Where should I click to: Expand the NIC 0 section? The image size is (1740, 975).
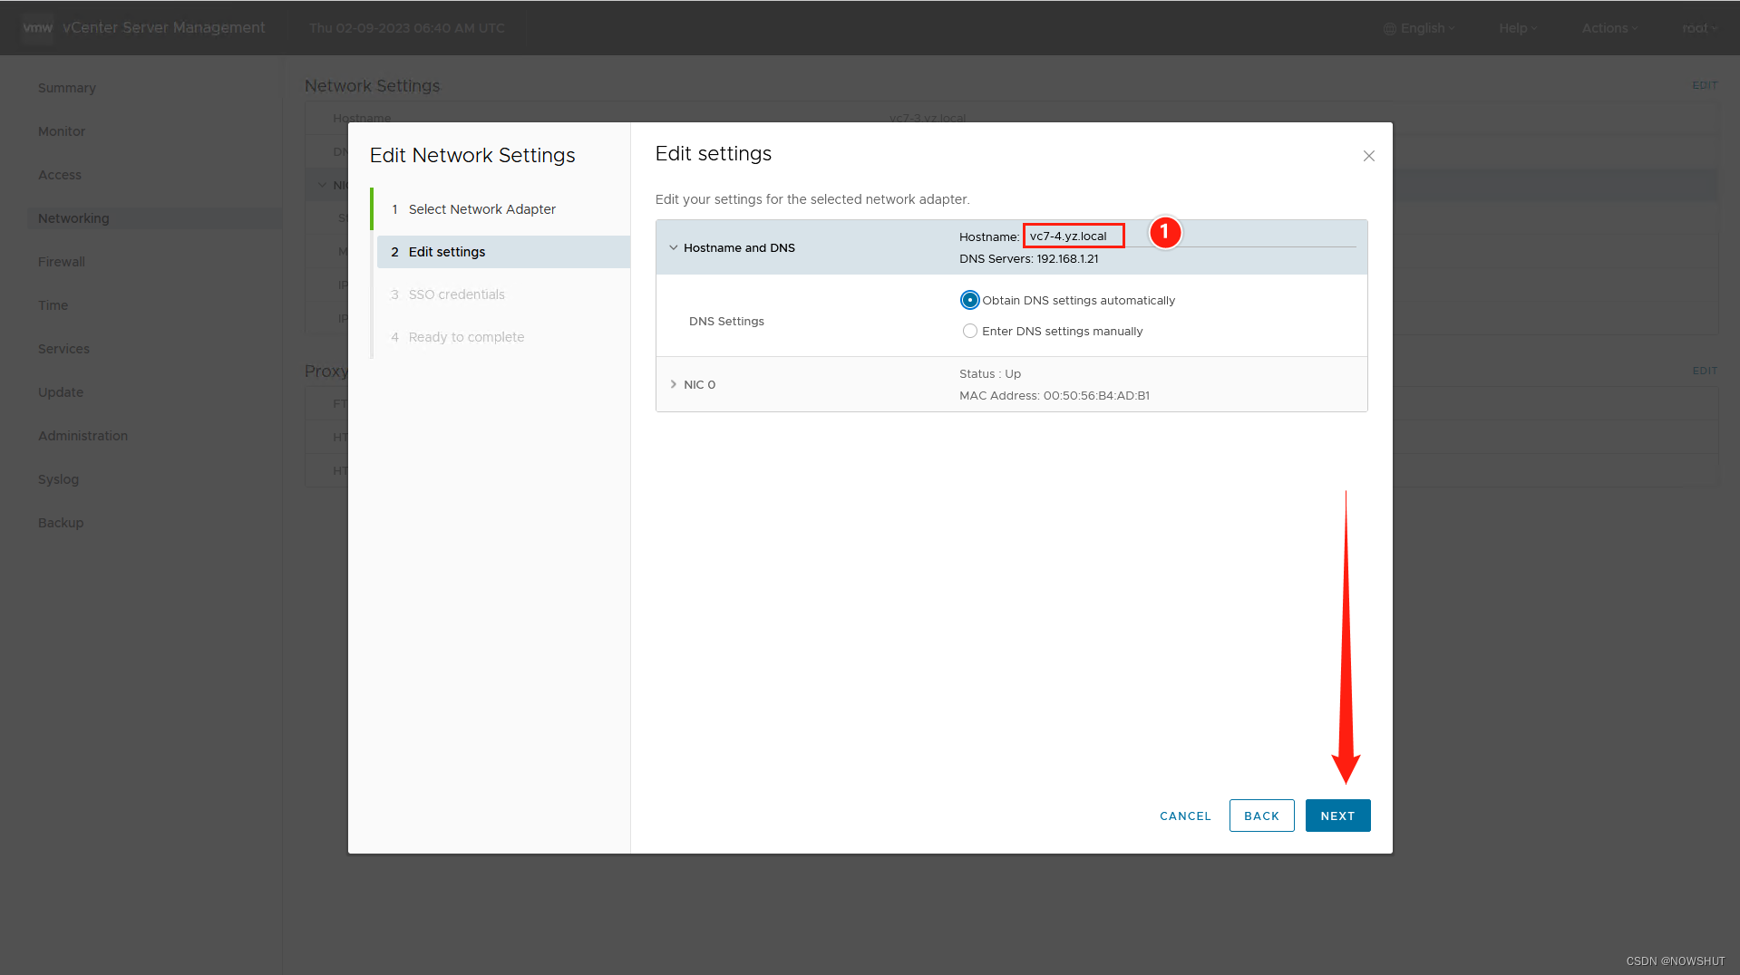674,384
